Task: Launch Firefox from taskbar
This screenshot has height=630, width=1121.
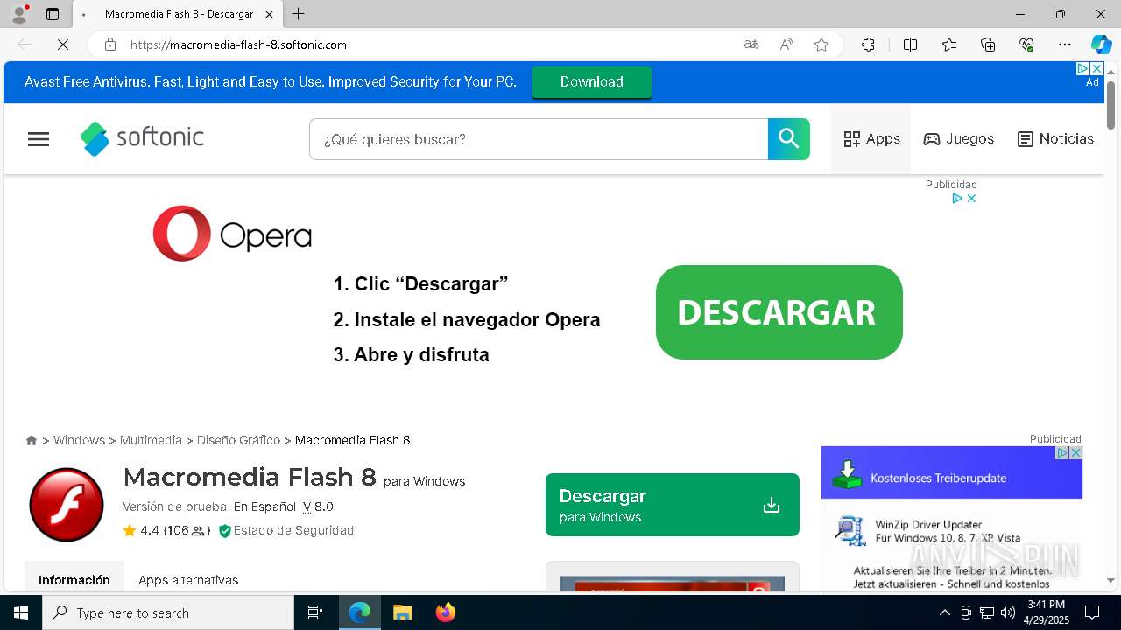Action: pyautogui.click(x=446, y=612)
